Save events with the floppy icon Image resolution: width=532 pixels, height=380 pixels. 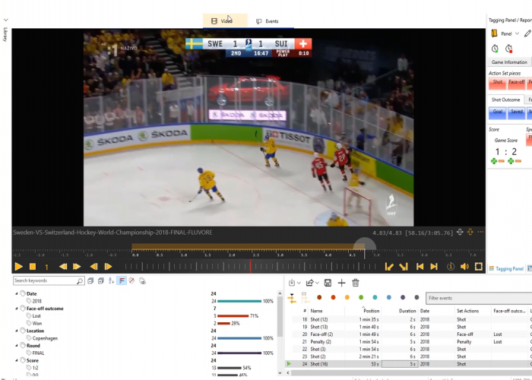(328, 283)
